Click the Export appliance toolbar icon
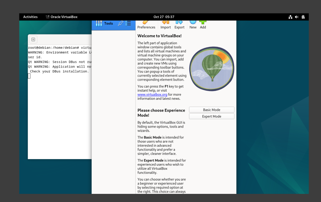Viewport: 321px width, 202px height. coord(179,25)
